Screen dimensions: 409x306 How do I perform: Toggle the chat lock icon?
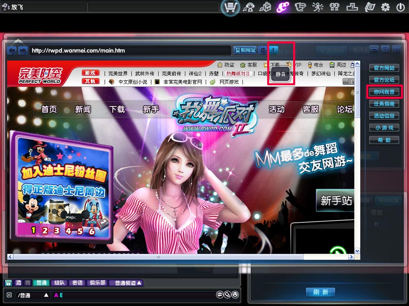tap(9, 282)
